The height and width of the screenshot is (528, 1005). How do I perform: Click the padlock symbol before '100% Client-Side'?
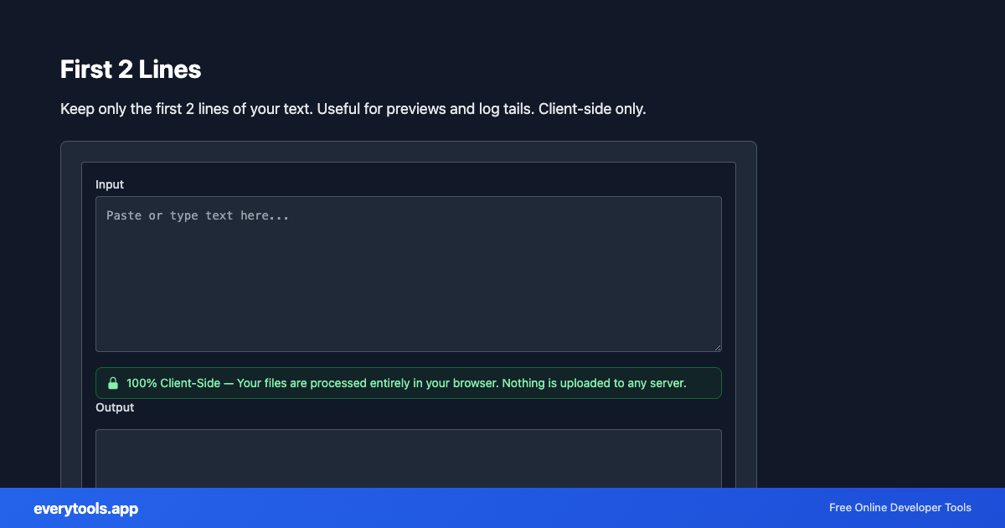(x=113, y=383)
